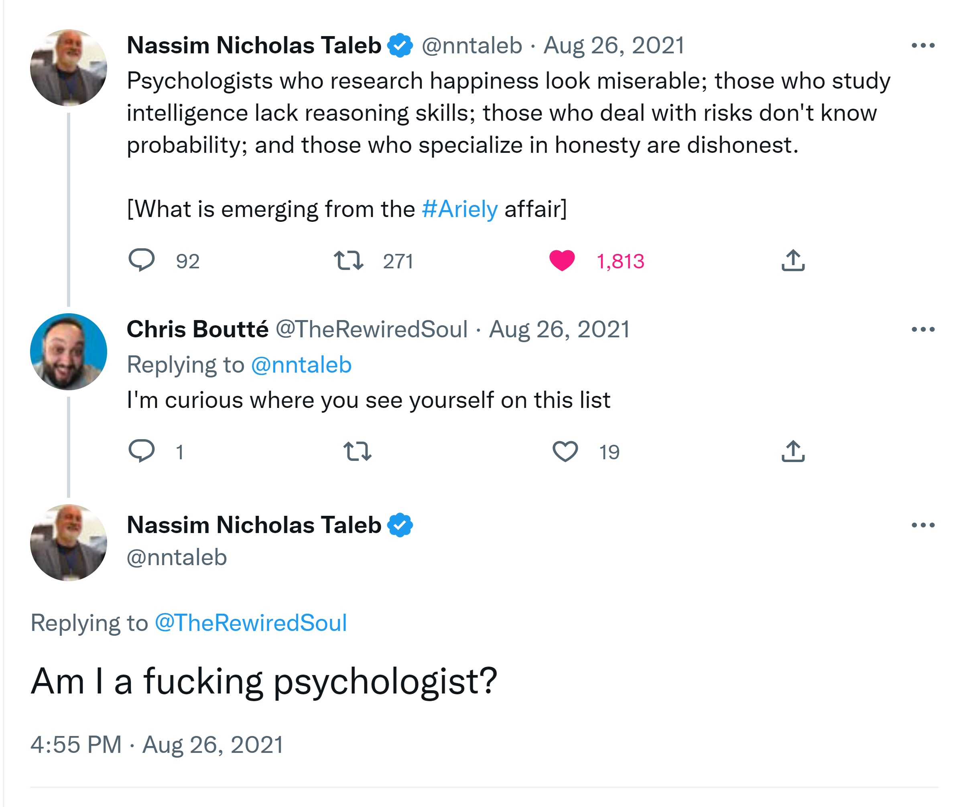Share Chris Boutté's reply tweet
Viewport: 959px width, 807px height.
click(x=793, y=451)
